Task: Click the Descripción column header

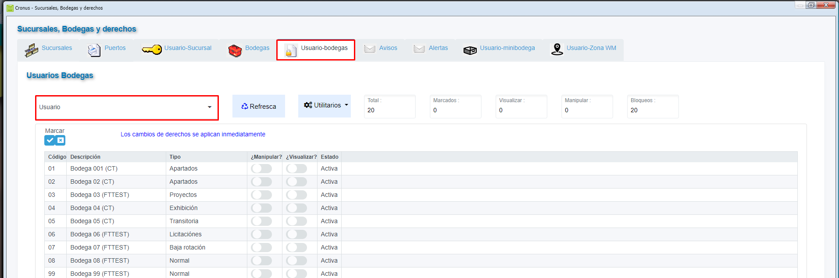Action: click(117, 157)
